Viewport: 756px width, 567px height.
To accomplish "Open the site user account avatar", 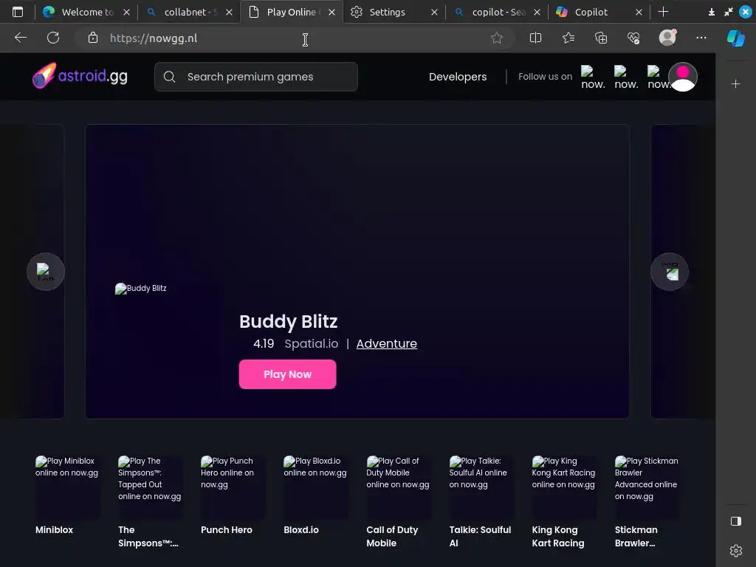I will point(683,77).
